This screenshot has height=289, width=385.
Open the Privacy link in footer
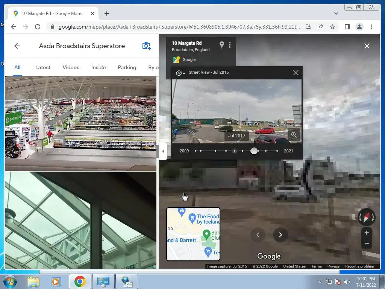tap(333, 266)
